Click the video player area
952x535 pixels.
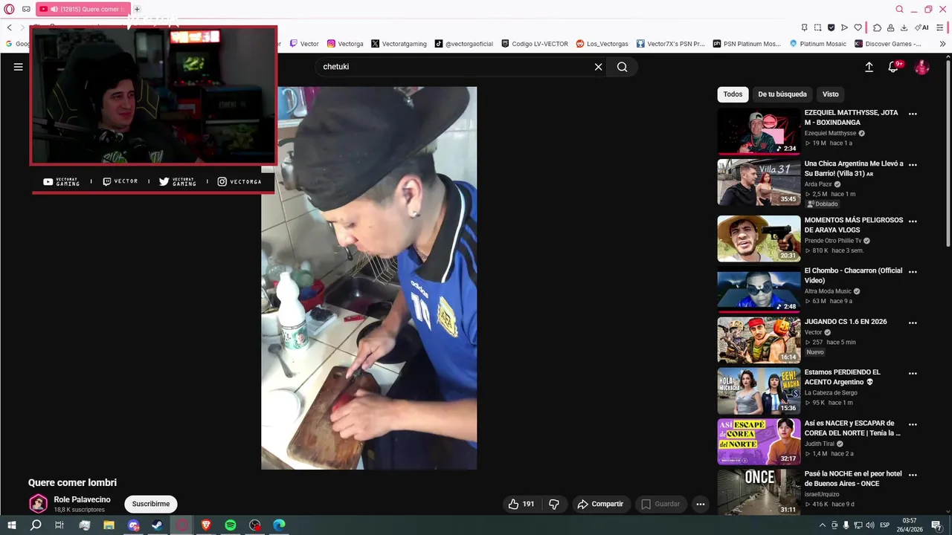point(369,278)
